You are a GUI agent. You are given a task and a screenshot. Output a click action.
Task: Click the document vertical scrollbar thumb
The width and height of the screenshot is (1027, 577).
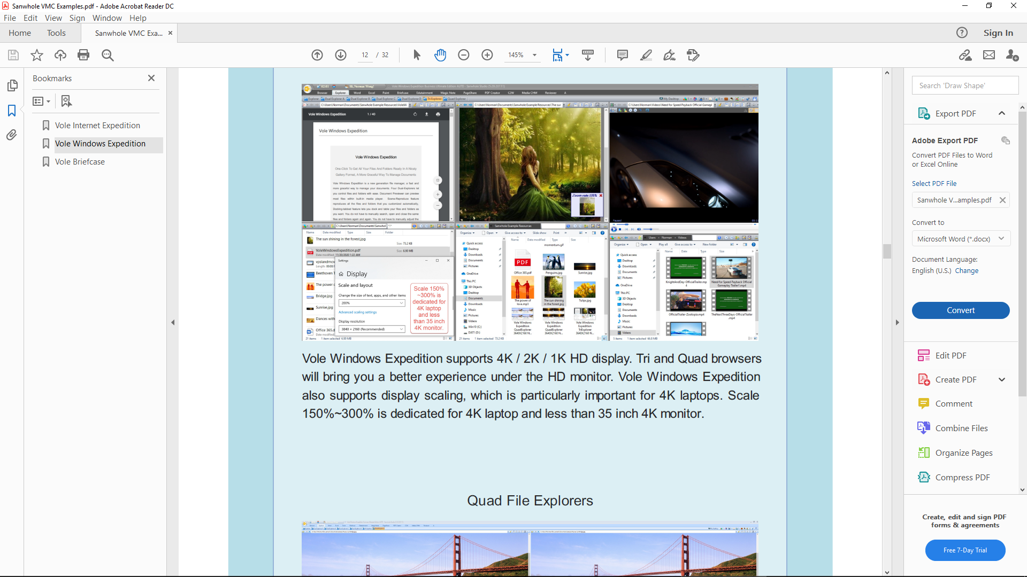[887, 251]
